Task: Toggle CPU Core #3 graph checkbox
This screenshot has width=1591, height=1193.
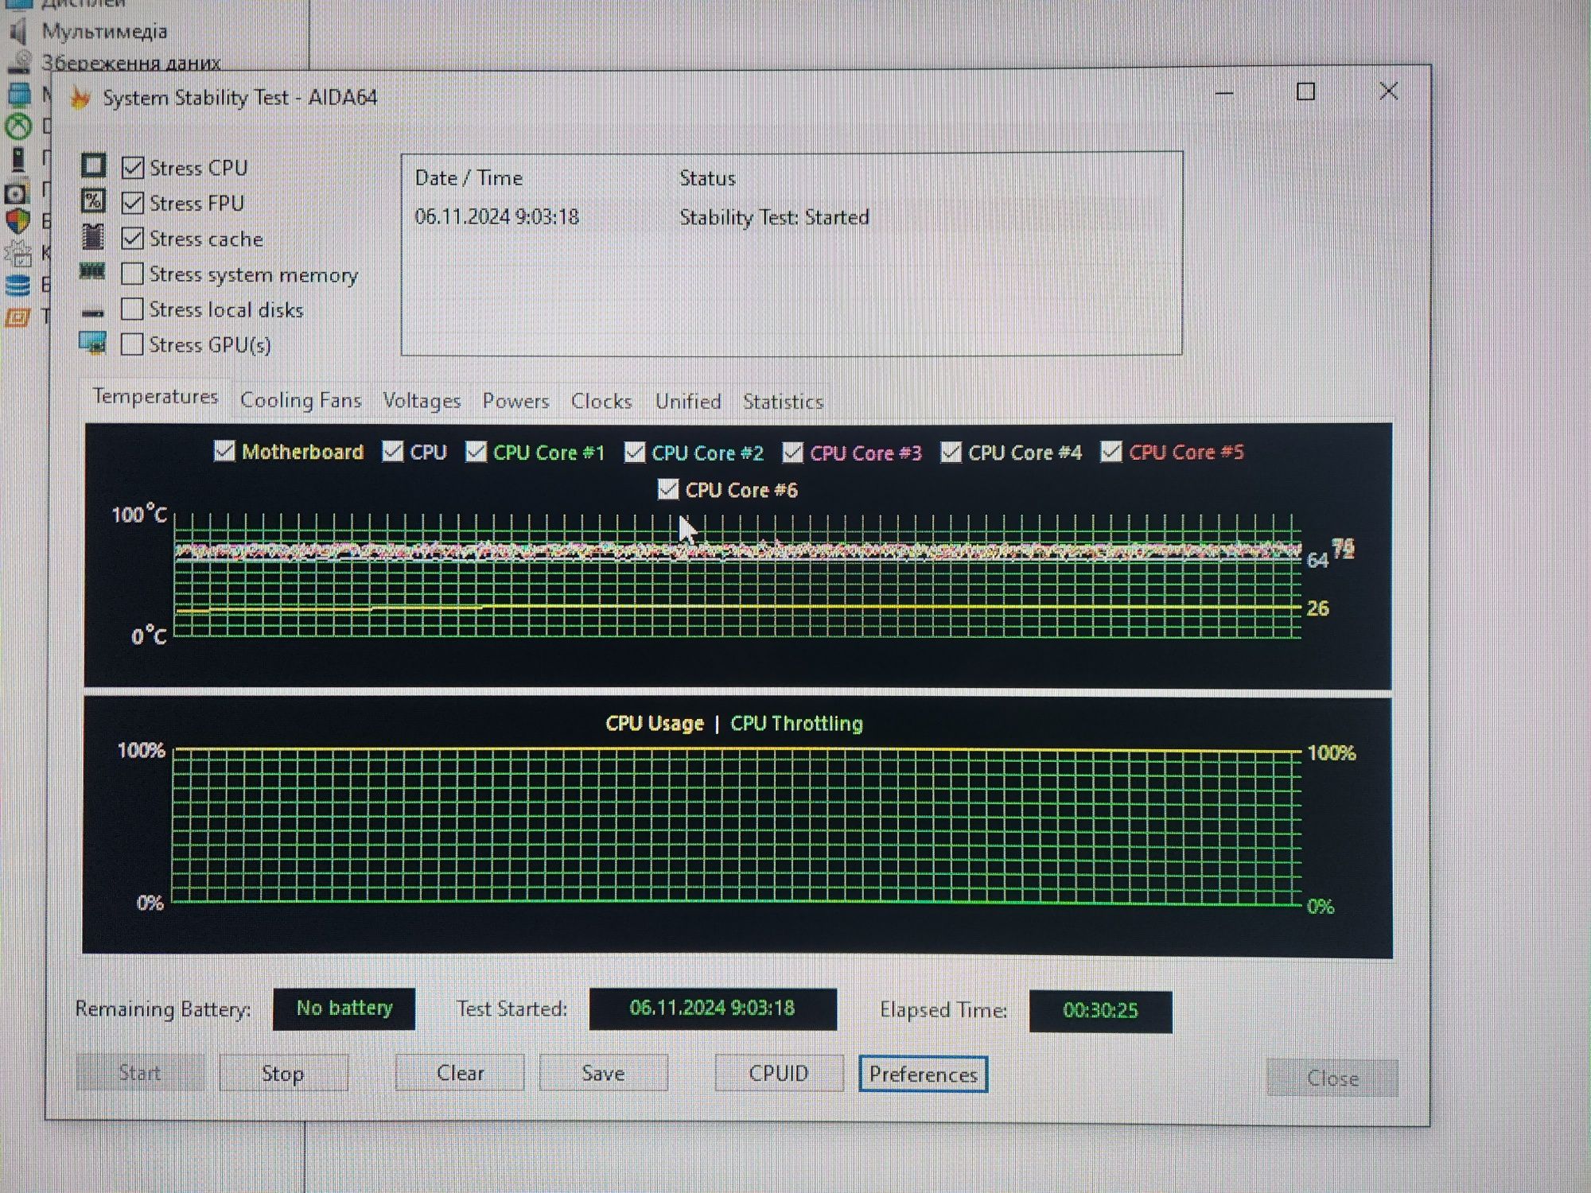Action: point(792,452)
